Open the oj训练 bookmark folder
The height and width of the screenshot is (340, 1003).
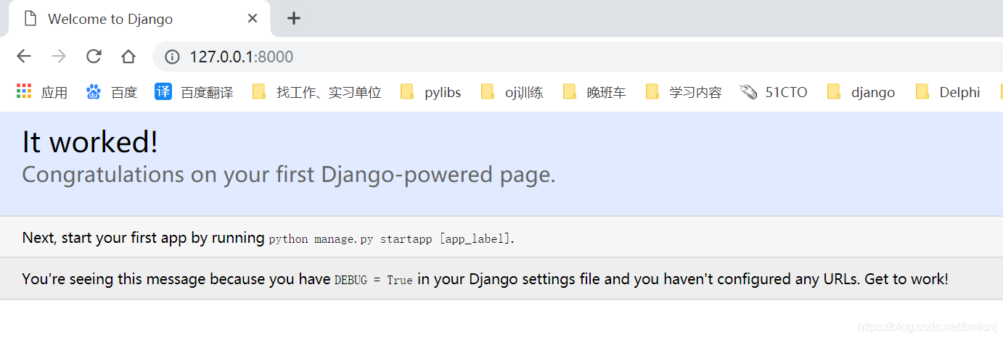(x=512, y=92)
